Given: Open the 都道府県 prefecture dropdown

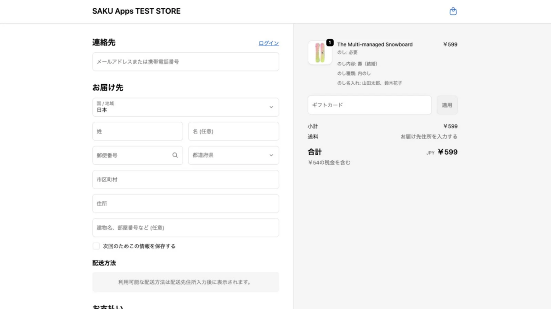Looking at the screenshot, I should (233, 155).
